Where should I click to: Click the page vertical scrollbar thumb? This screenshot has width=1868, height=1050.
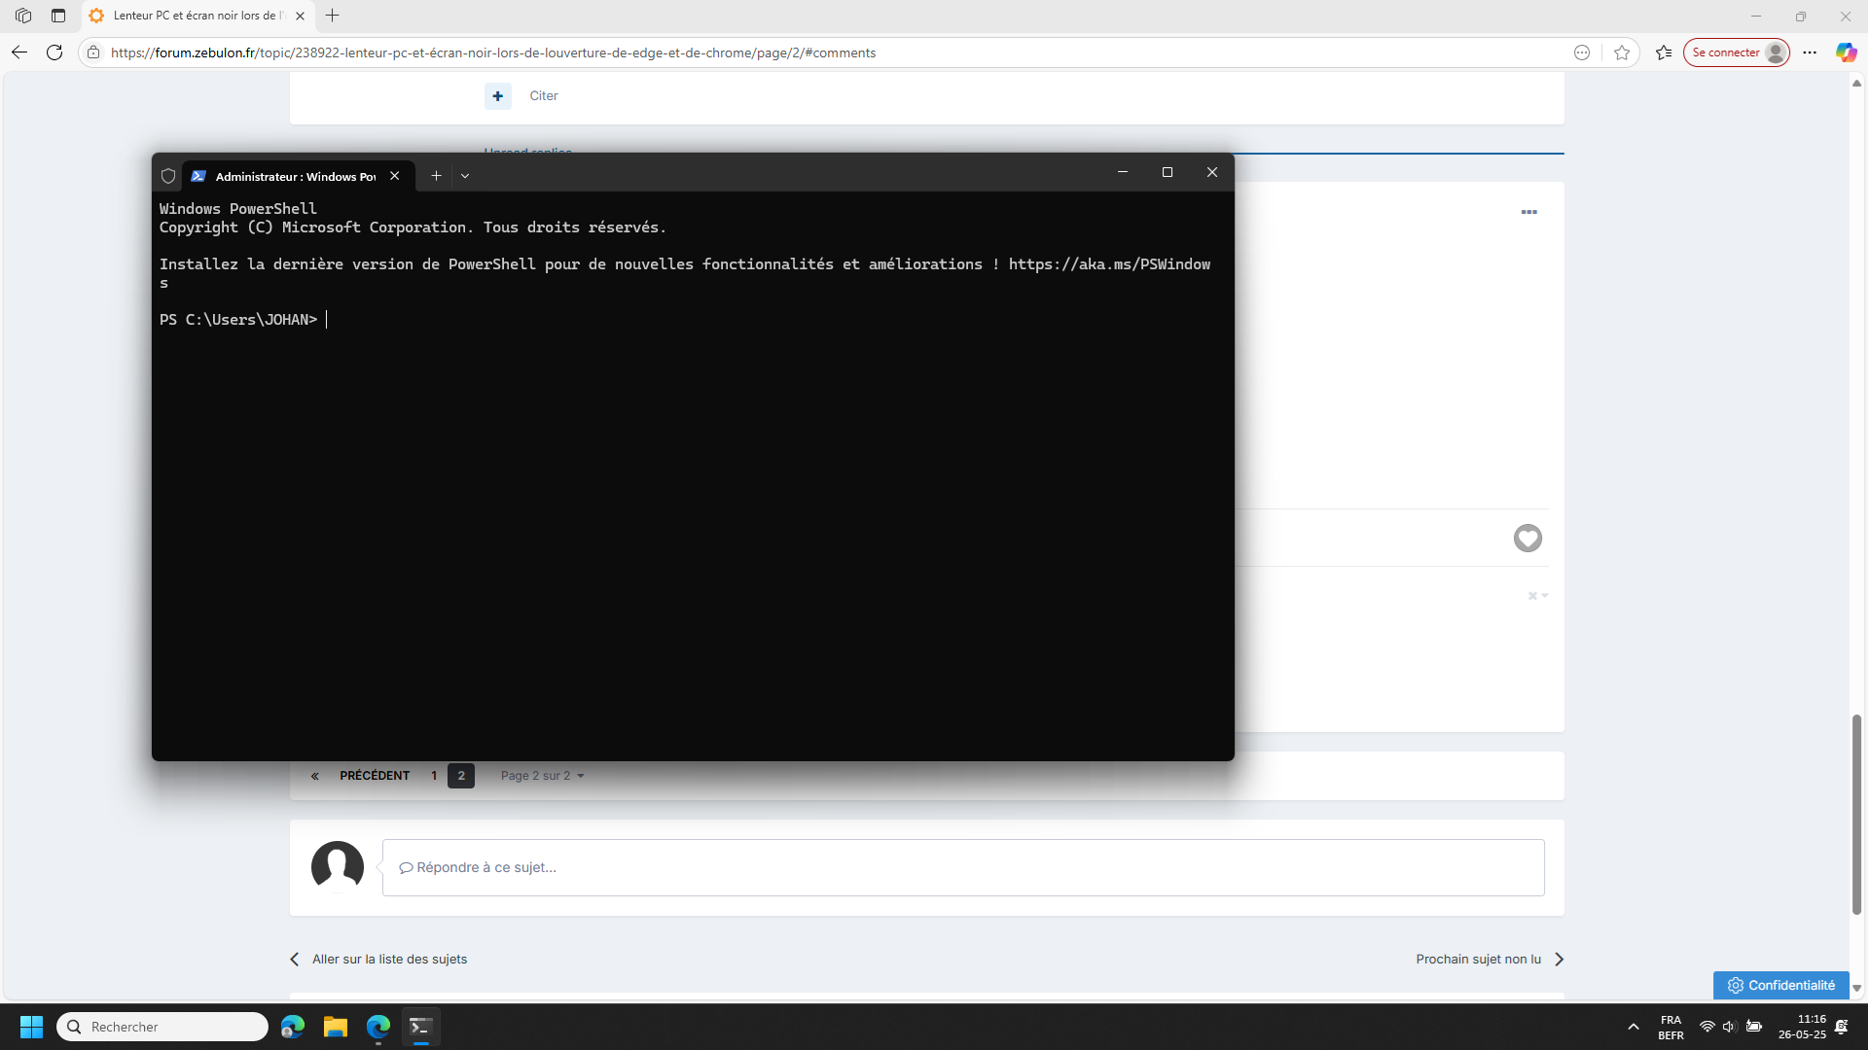pyautogui.click(x=1855, y=815)
